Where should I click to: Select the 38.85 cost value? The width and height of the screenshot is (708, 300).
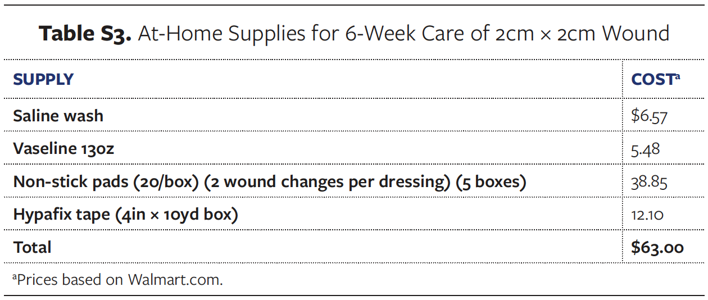pos(649,182)
